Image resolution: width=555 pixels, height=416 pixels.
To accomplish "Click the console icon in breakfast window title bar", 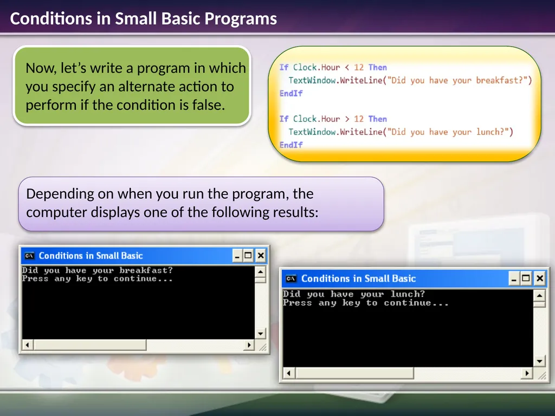I will click(30, 256).
